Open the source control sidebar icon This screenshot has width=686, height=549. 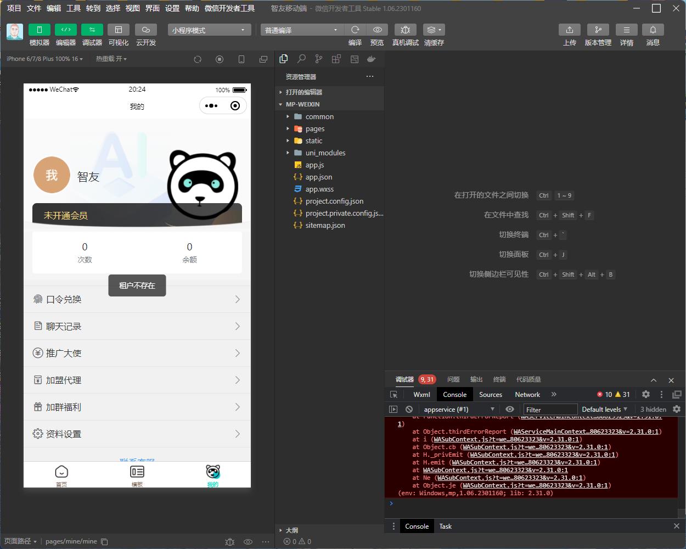click(x=318, y=59)
